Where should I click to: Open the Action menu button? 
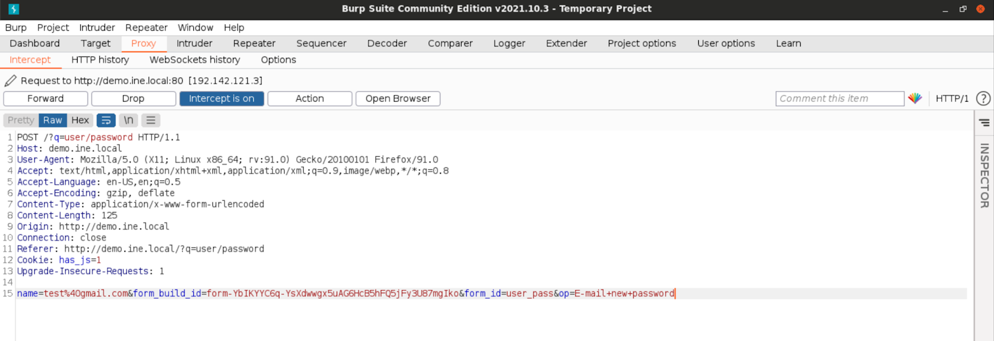pyautogui.click(x=309, y=99)
